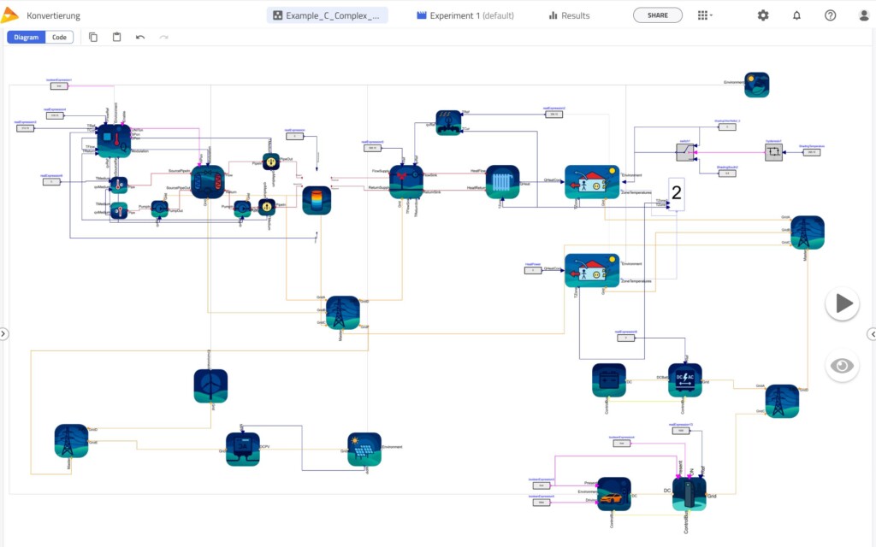The image size is (876, 547).
Task: Undo the last action
Action: 140,38
